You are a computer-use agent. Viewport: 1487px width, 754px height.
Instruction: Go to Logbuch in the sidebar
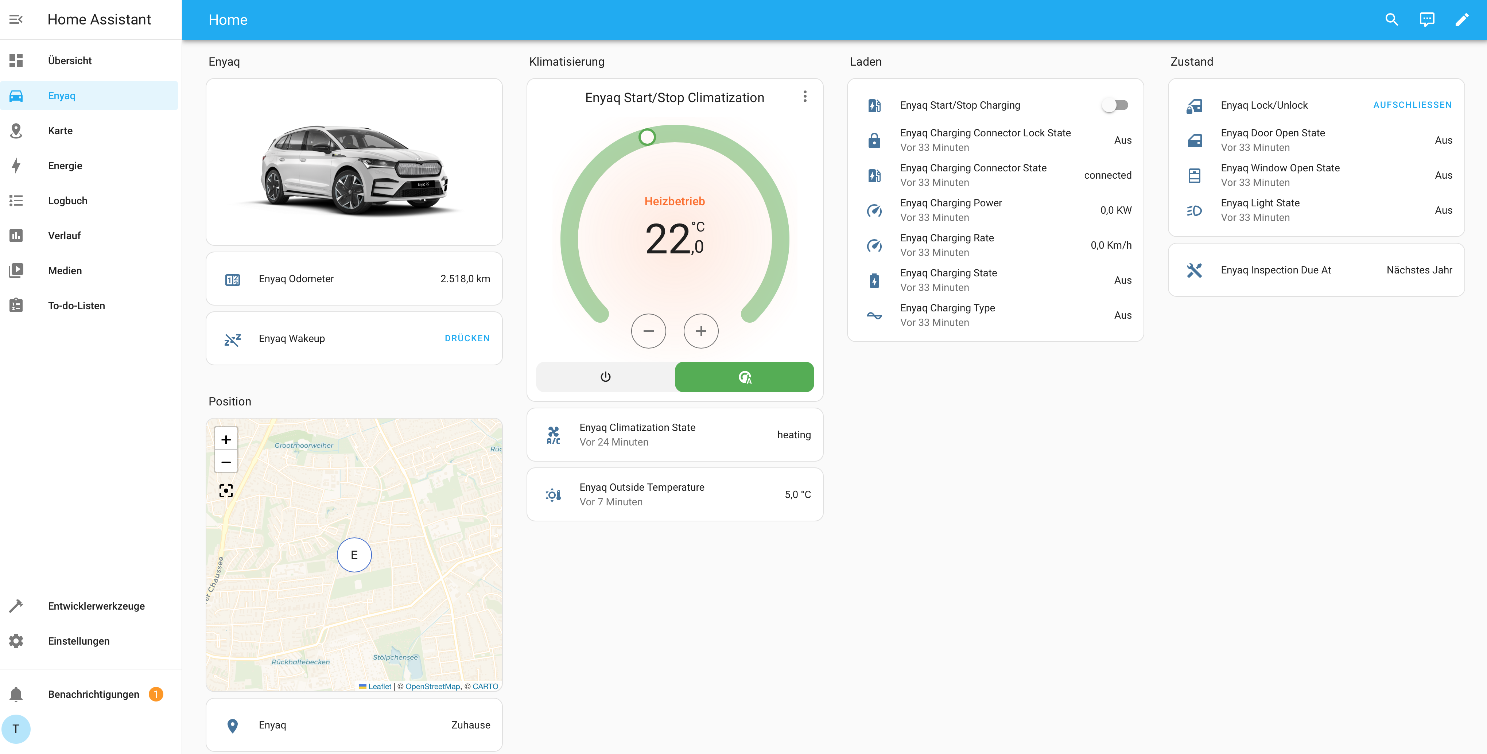[67, 200]
